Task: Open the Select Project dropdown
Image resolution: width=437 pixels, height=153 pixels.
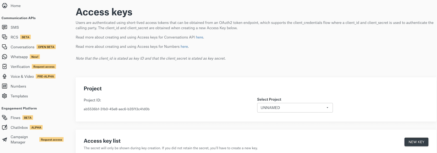Action: (295, 108)
